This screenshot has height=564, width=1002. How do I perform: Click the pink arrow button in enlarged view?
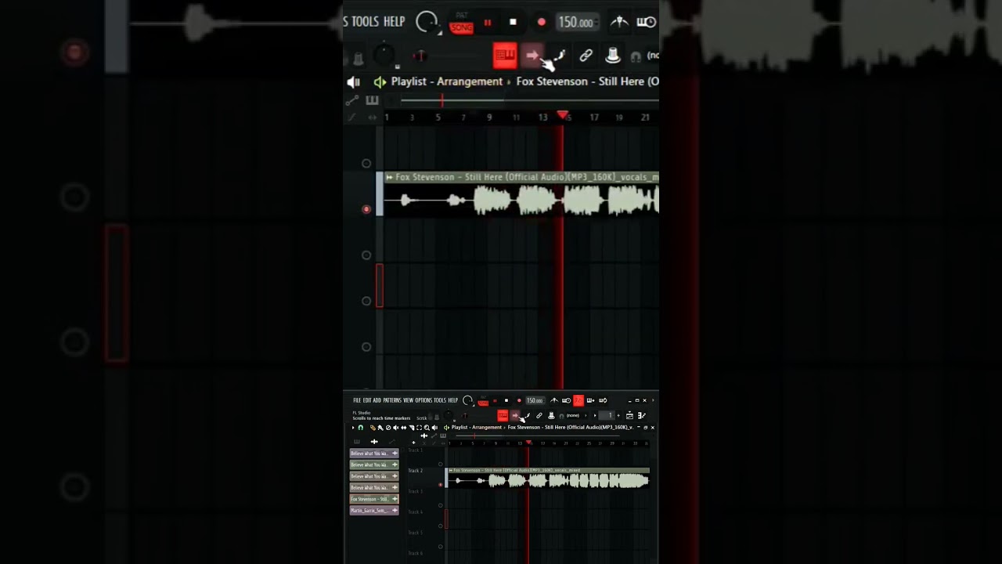[x=532, y=55]
